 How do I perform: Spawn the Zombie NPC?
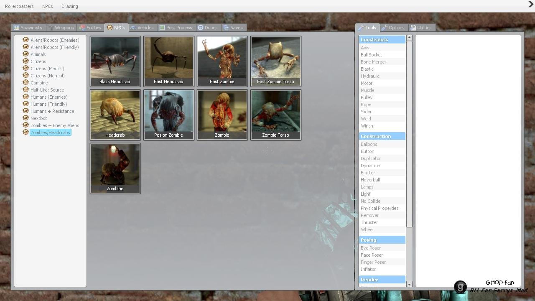click(x=222, y=115)
